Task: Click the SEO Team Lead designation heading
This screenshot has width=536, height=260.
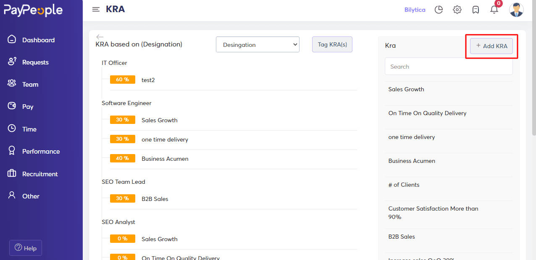Action: click(123, 182)
